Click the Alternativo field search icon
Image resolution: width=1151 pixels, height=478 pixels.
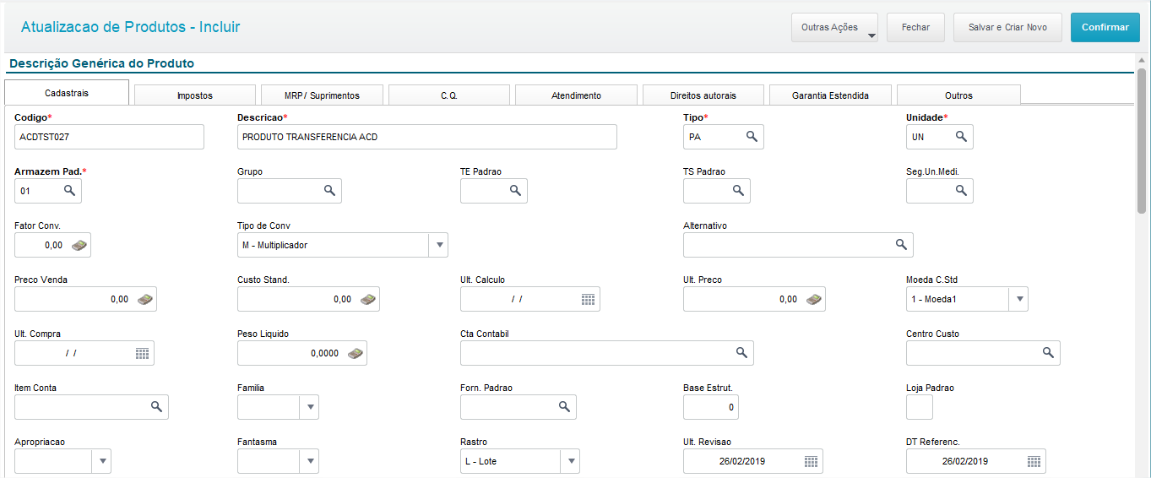click(901, 245)
